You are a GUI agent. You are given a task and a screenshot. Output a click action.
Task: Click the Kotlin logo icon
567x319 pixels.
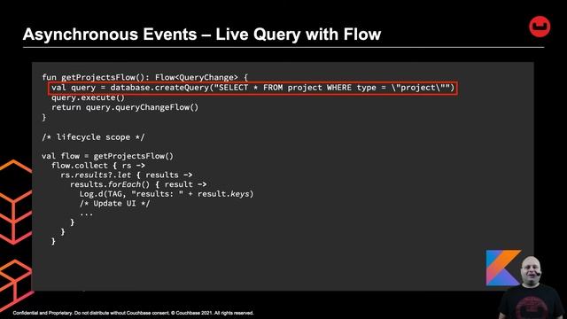[x=503, y=268]
